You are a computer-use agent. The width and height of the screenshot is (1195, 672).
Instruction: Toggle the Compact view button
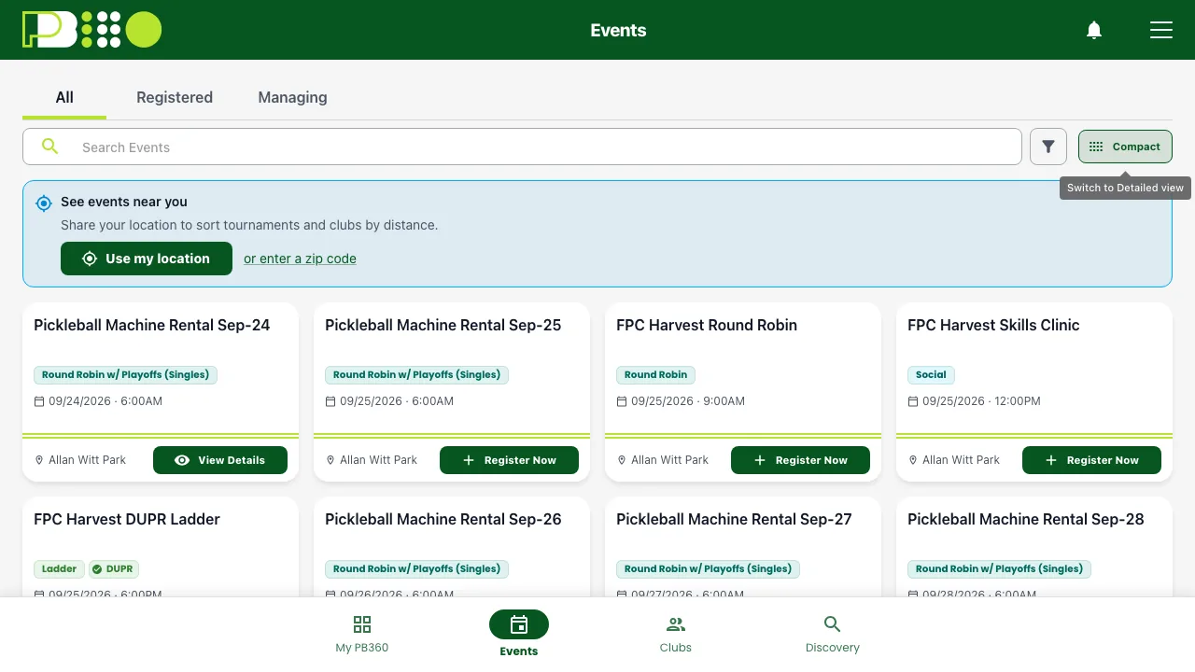1125,147
